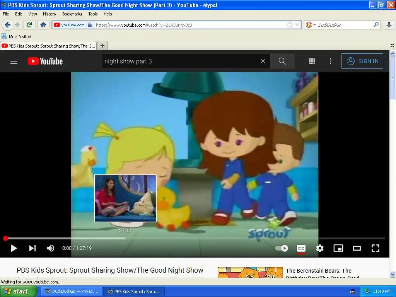Open a new tab with plus button
Image resolution: width=396 pixels, height=297 pixels.
pyautogui.click(x=102, y=46)
